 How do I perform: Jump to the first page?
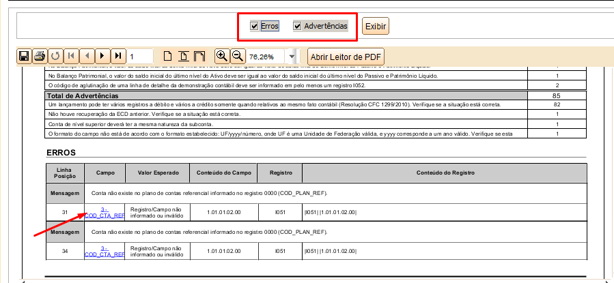click(x=71, y=56)
